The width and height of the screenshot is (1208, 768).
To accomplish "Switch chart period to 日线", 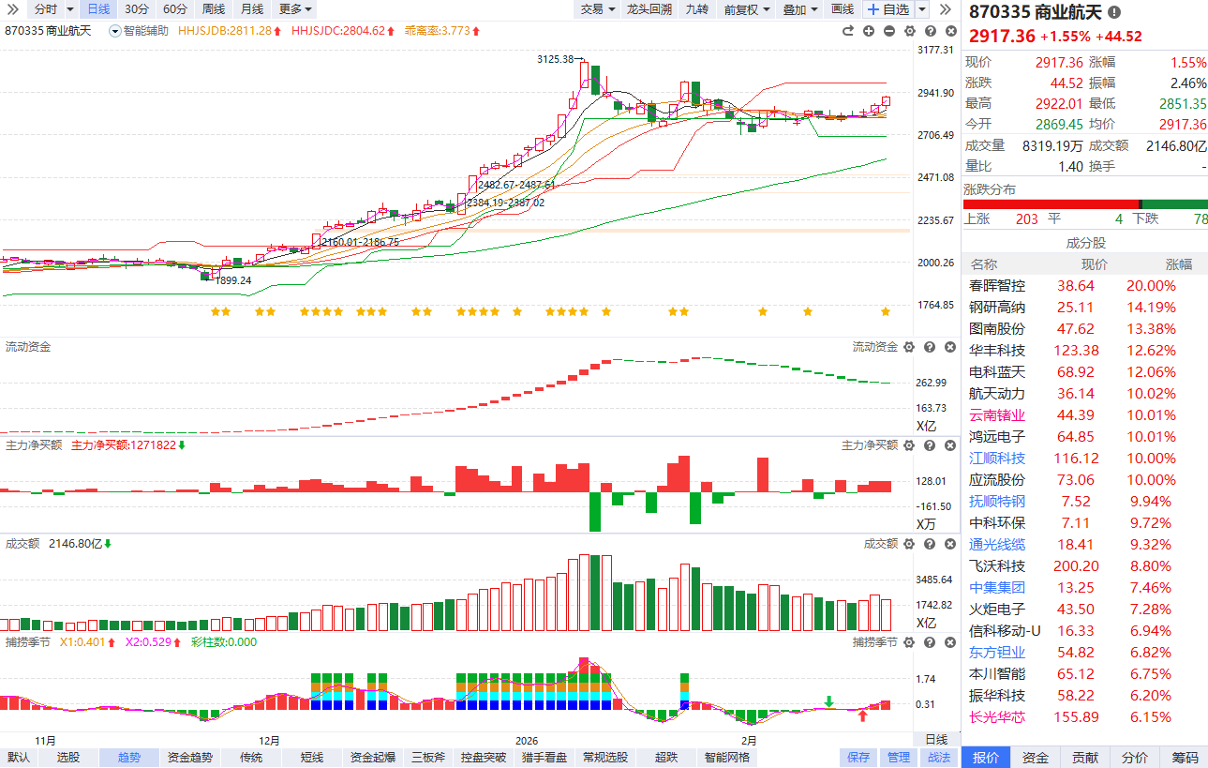I will coord(98,9).
